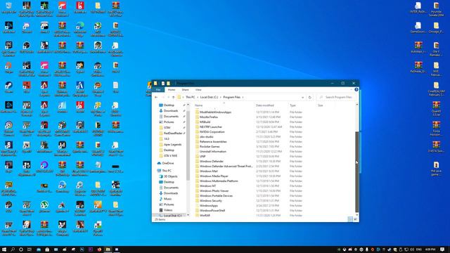Screen dimensions: 450x253
Task: Click the Search Program Files field
Action: pyautogui.click(x=336, y=98)
